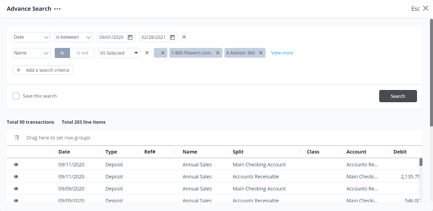The image size is (433, 211).
Task: Click the plus icon in Add a search criteria
Action: [19, 70]
